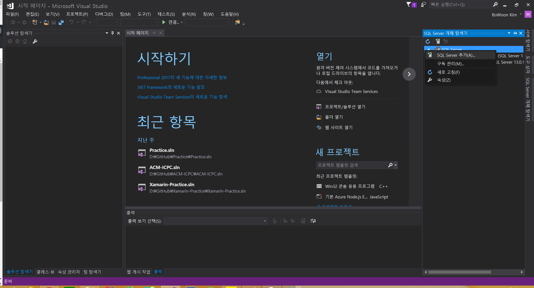Collapse the SQL Server tree node
Screen dimensions: 534x288
click(x=428, y=49)
